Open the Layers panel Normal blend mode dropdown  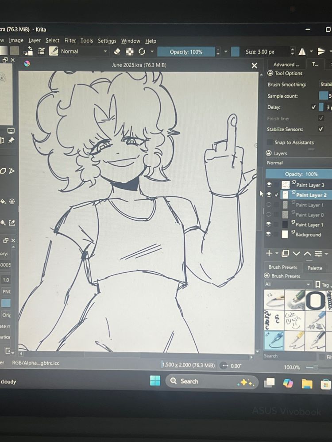(x=299, y=163)
